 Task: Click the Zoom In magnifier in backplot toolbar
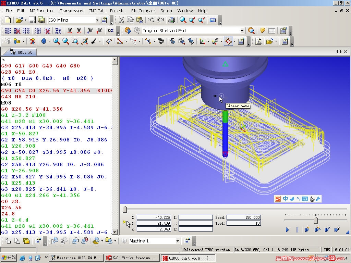[x=57, y=41]
